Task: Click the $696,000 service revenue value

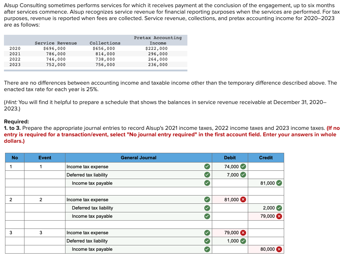Action: tap(54, 48)
